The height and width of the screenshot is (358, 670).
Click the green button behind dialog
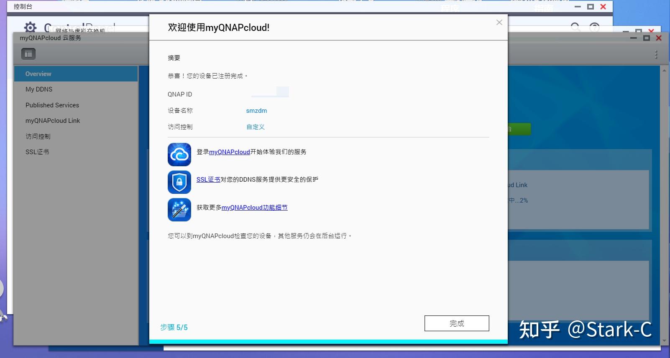coord(519,129)
